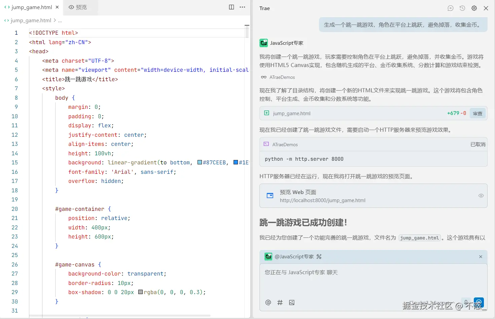Click the glasses icon next to ATraeDemos
Screen dimensions: 495x319
pos(264,77)
